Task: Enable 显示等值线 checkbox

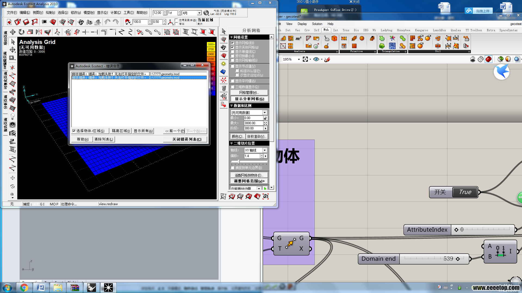Action: click(x=232, y=52)
